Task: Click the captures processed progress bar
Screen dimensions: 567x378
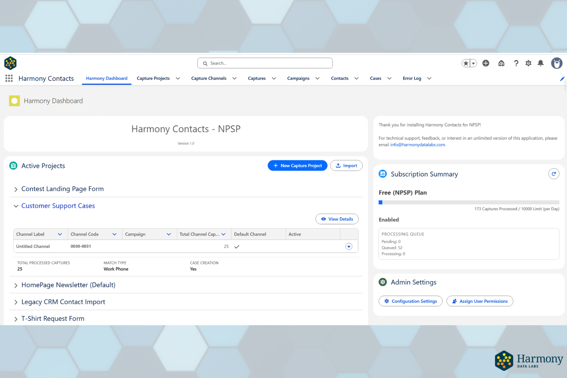Action: pyautogui.click(x=469, y=202)
